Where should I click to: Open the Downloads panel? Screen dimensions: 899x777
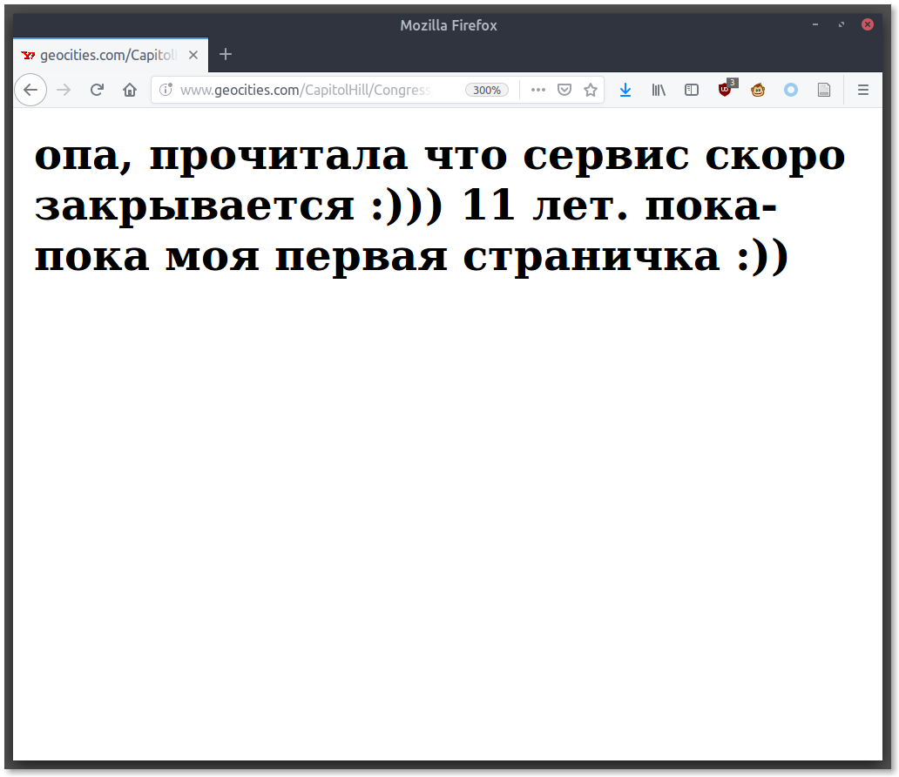(x=625, y=90)
